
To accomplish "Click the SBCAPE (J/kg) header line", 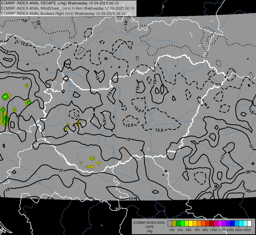I will tap(60, 3).
